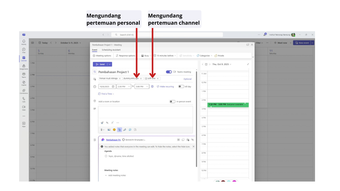Viewport: 340px width, 191px height.
Task: Open the Calls phone icon
Action: click(x=24, y=99)
